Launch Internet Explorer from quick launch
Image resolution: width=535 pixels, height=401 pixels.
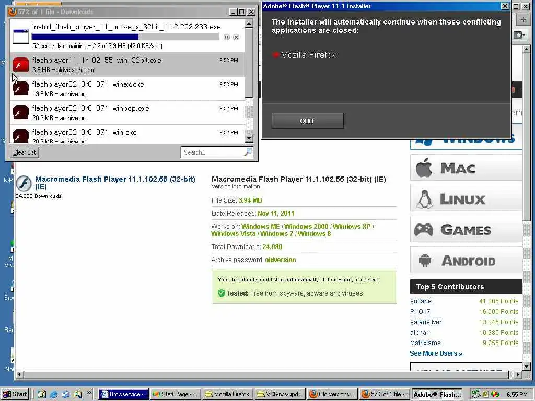click(54, 394)
